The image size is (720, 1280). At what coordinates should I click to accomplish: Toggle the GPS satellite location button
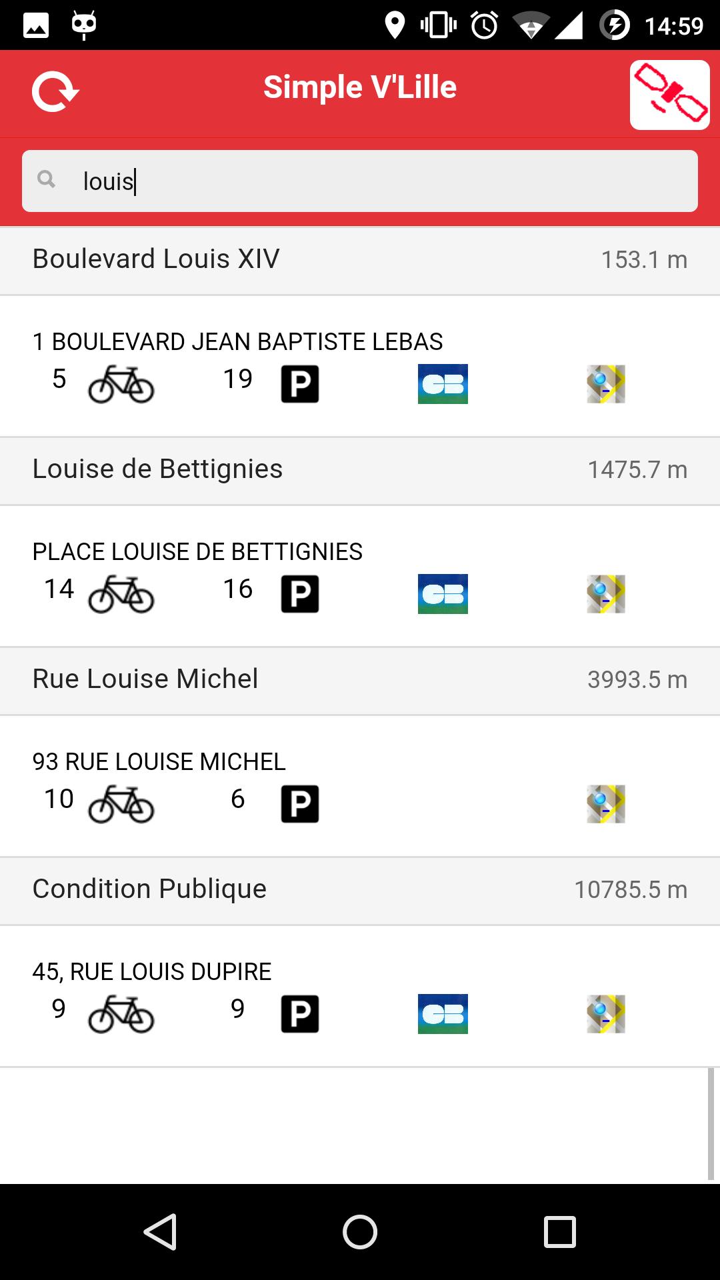pos(669,95)
